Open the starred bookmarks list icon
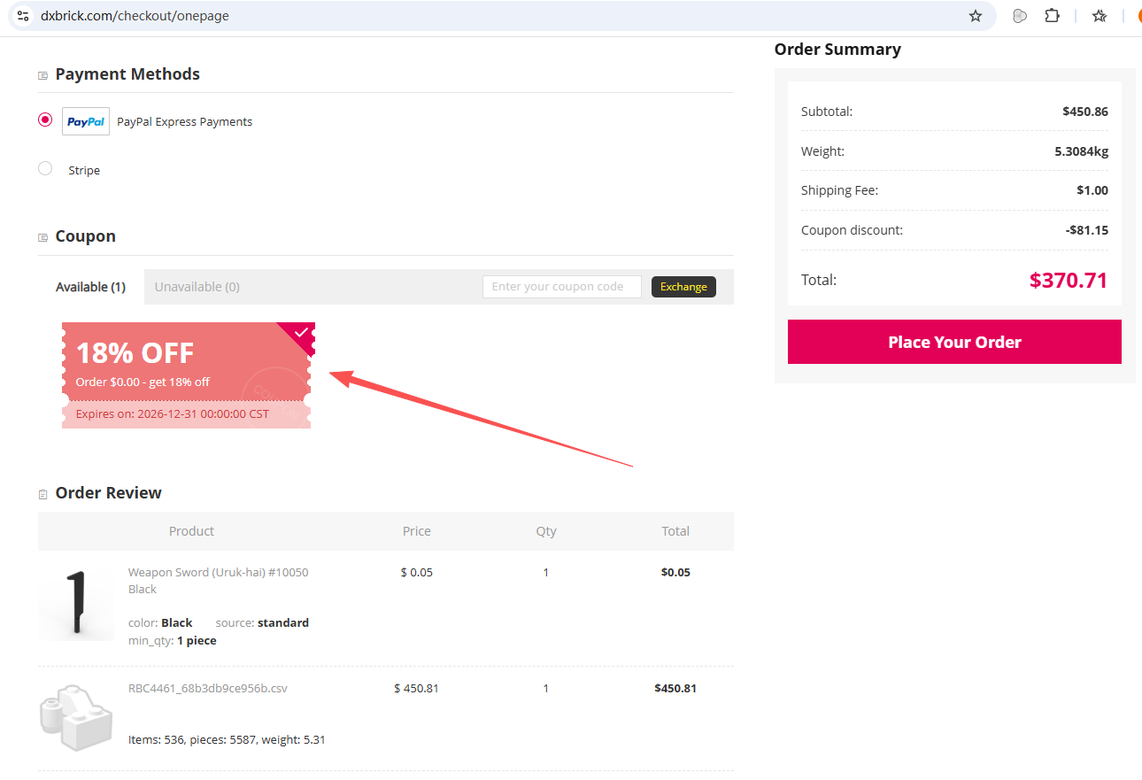 [x=1100, y=16]
